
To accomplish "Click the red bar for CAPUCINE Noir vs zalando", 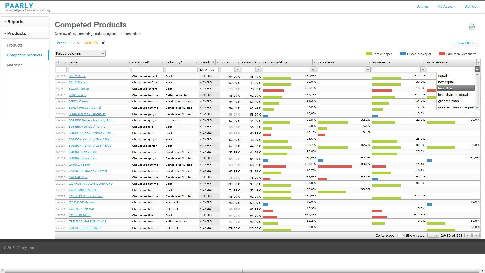I will (x=335, y=167).
